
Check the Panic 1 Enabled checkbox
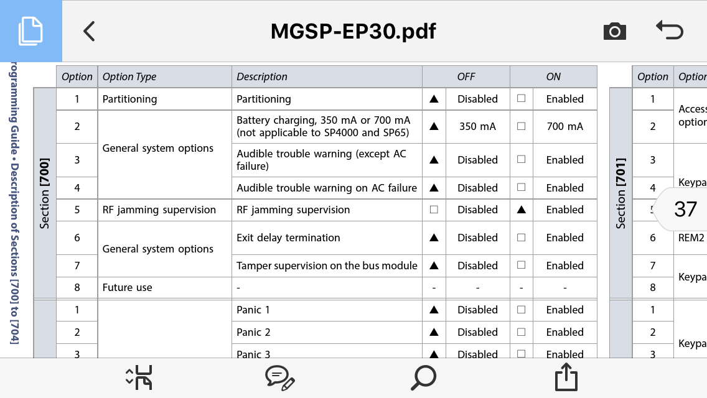pyautogui.click(x=522, y=310)
